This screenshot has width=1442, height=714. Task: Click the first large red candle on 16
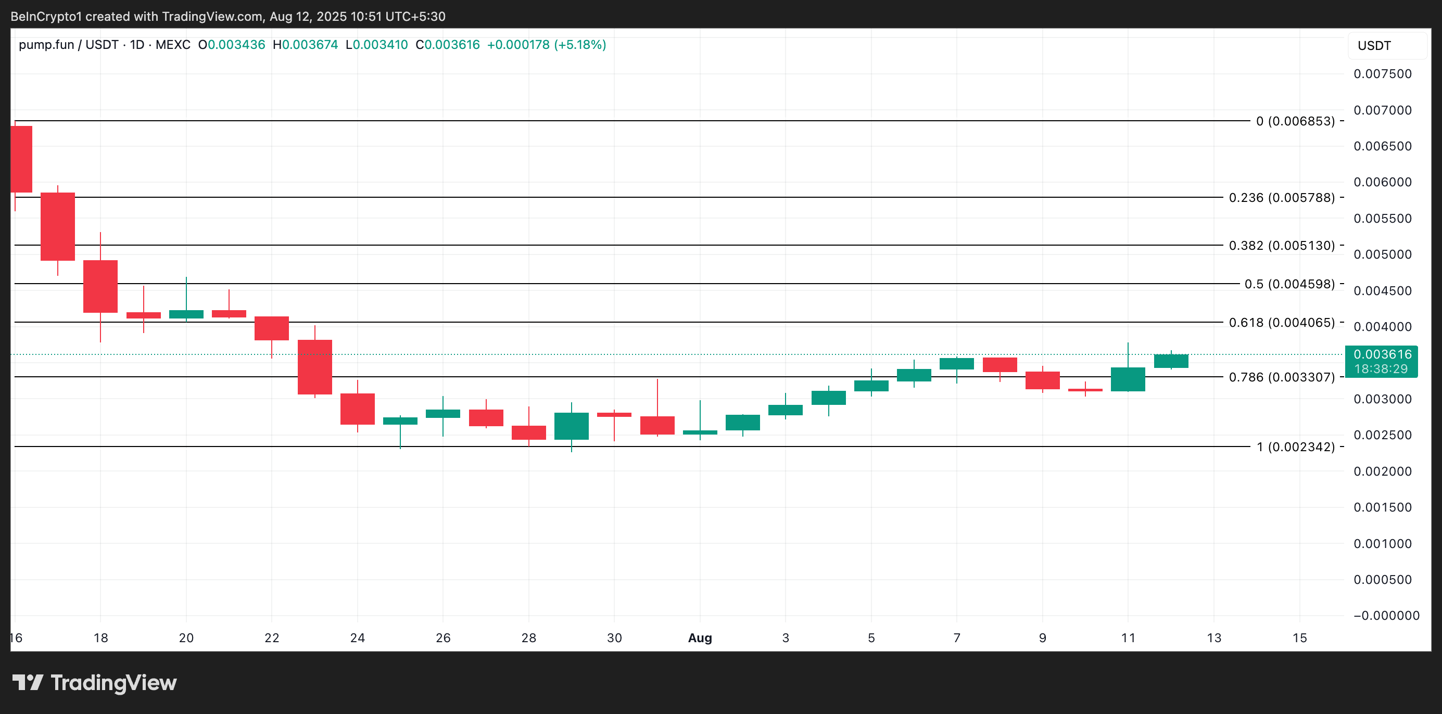click(21, 159)
